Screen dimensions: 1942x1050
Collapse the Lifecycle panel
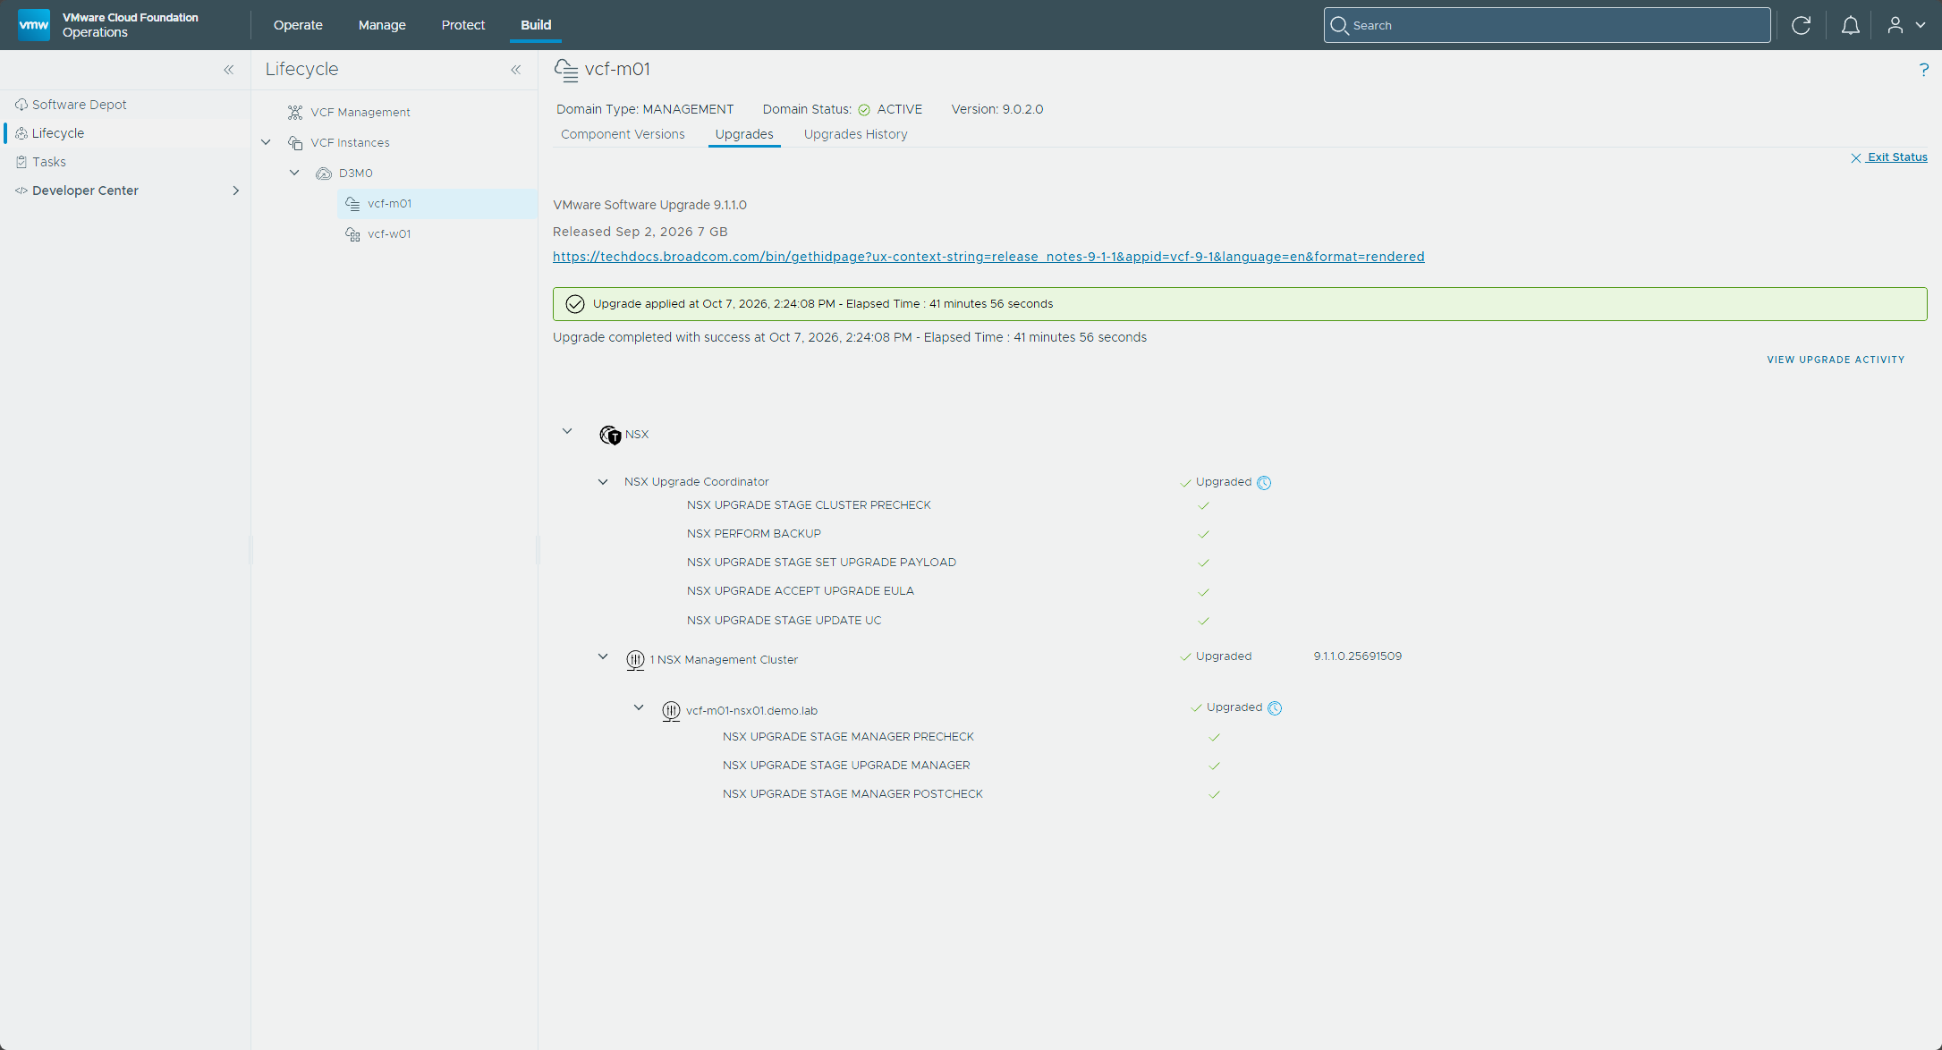pos(516,70)
